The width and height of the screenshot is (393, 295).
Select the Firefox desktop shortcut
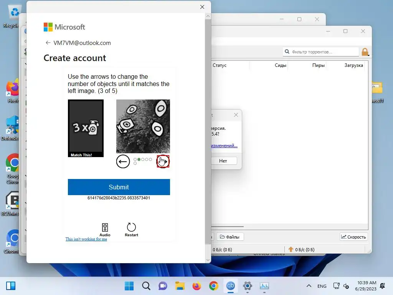tap(13, 91)
